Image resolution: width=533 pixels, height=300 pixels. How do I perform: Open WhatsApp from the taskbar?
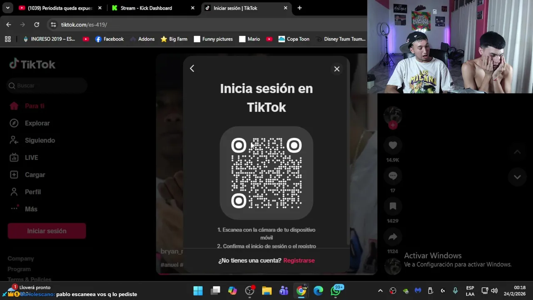click(336, 290)
